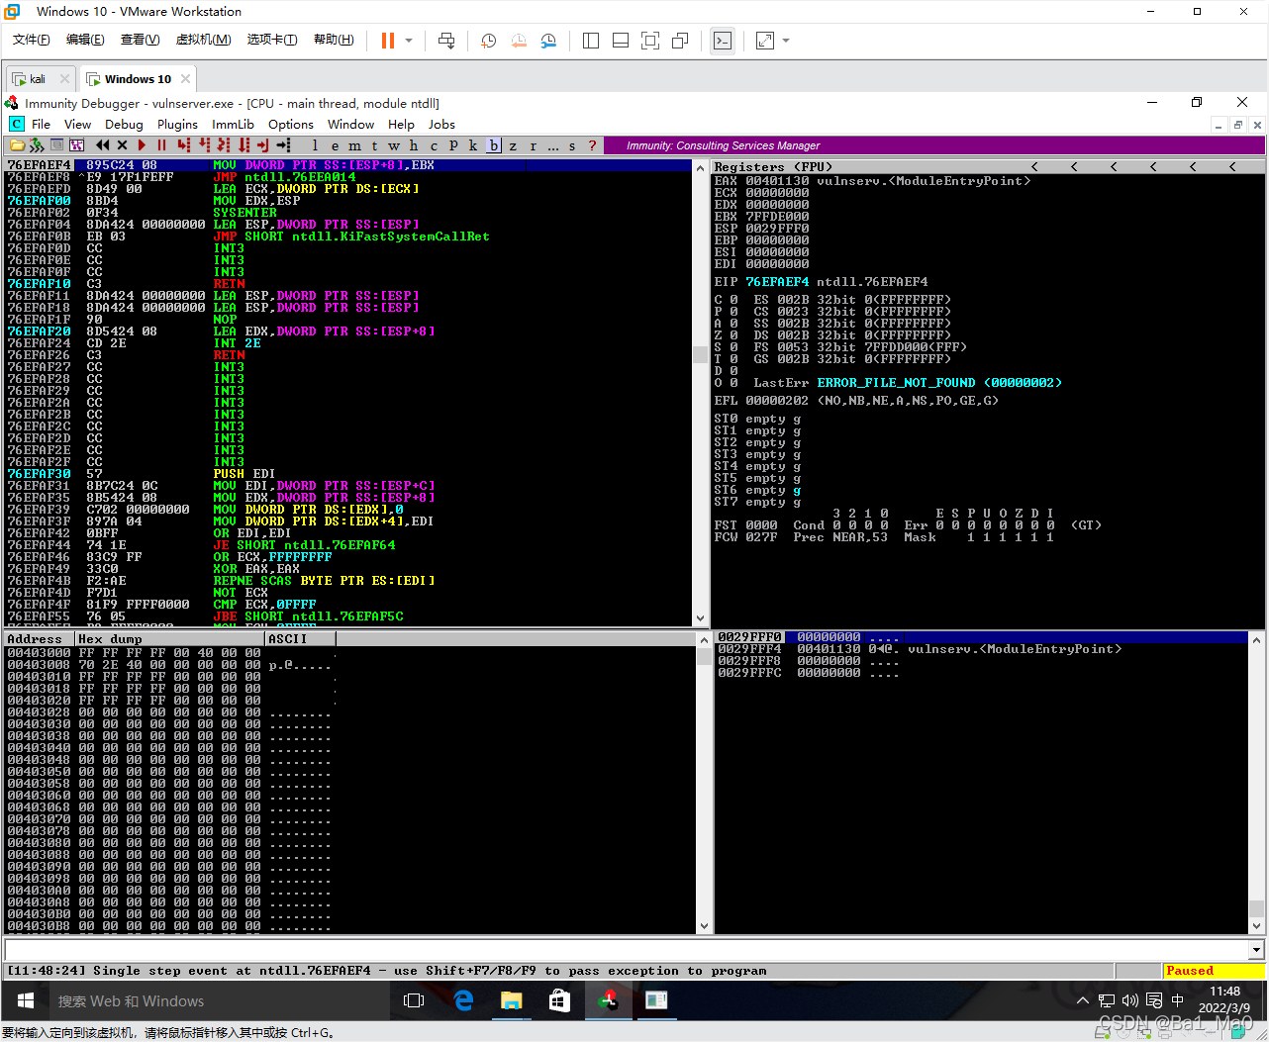Close the Windows 10 VM tab
The width and height of the screenshot is (1269, 1042).
pos(185,79)
